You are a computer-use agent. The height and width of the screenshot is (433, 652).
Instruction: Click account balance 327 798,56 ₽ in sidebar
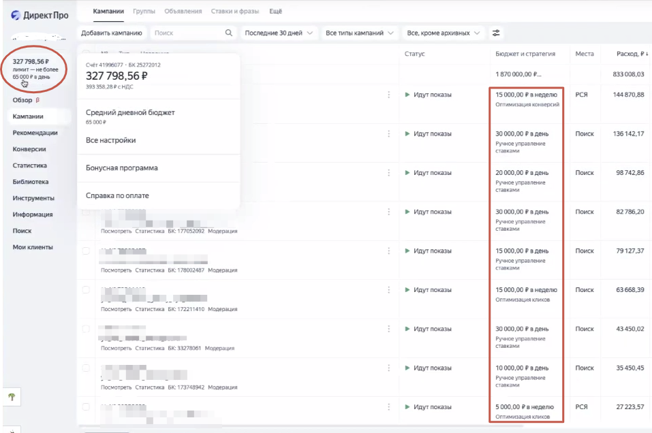point(31,61)
